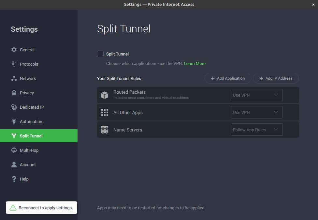This screenshot has height=220, width=318.
Task: Open the Protocols settings tab
Action: 39,64
